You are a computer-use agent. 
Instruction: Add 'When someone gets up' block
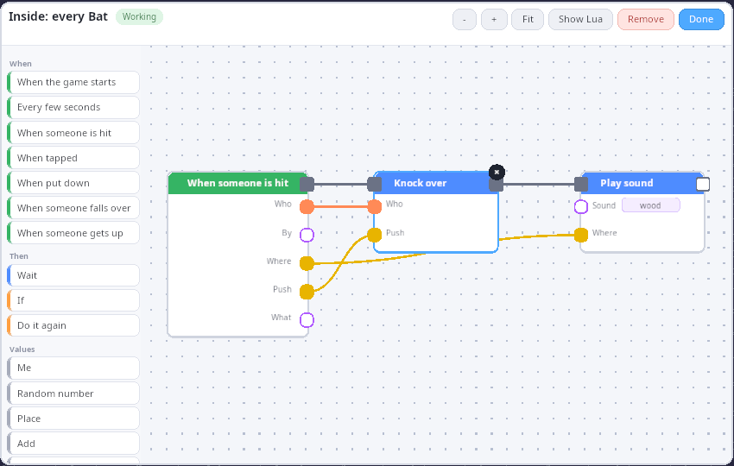[73, 233]
